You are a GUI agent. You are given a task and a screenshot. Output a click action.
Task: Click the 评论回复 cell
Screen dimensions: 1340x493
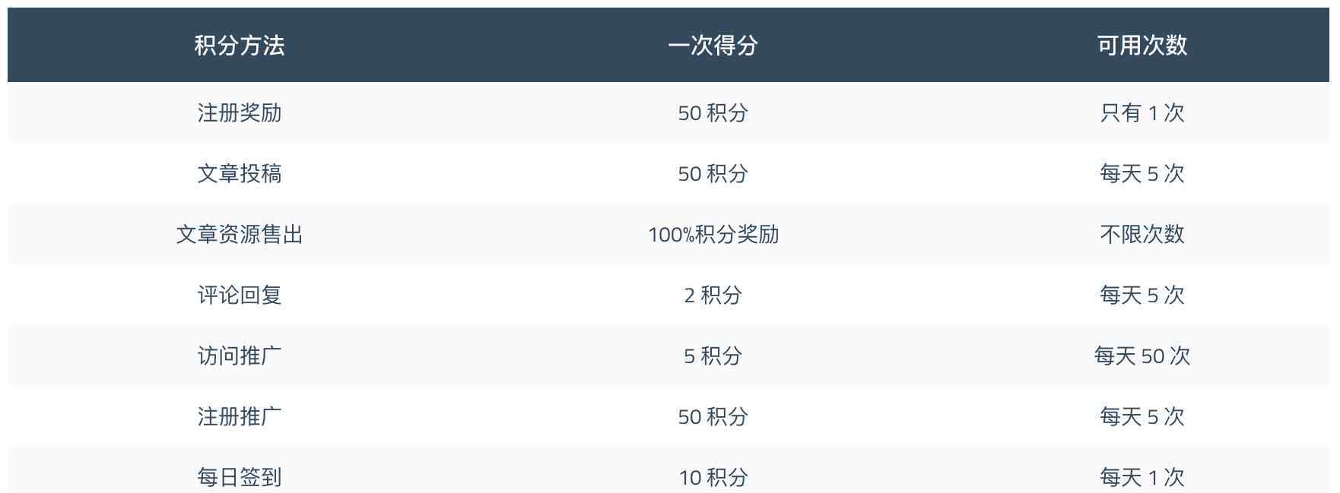point(240,295)
